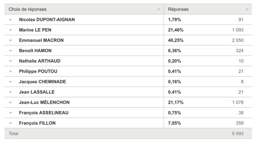Click the 2 050 response count

click(238, 40)
